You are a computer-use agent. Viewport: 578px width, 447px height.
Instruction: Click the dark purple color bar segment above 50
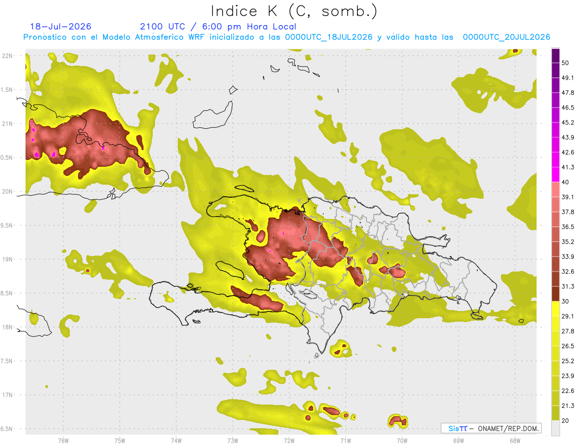(555, 55)
